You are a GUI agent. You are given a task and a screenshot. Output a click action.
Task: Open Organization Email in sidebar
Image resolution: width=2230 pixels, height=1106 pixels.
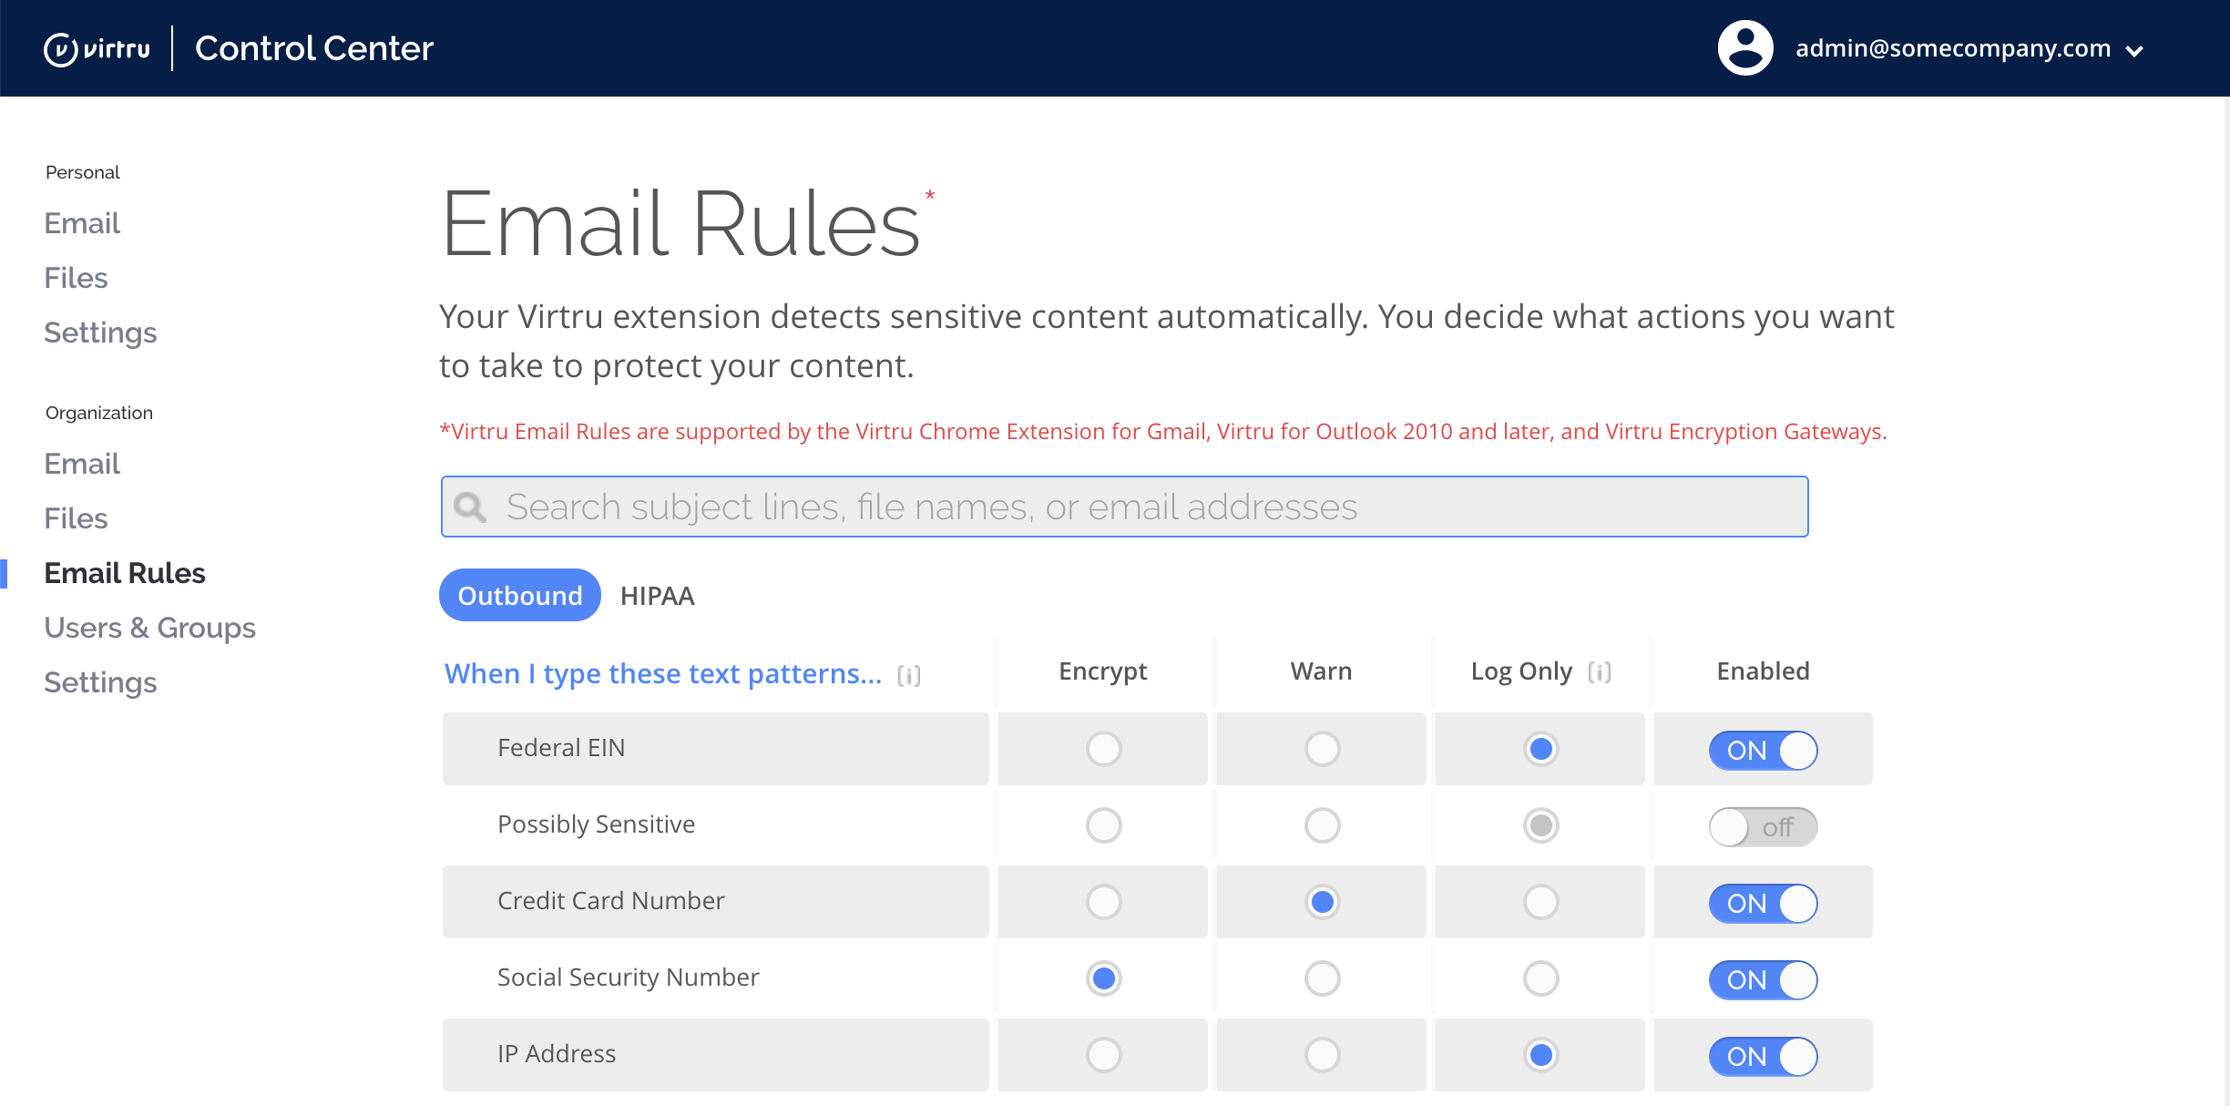point(82,464)
